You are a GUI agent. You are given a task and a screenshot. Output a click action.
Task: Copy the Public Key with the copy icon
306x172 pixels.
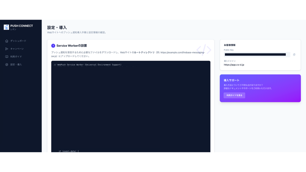coord(294,55)
